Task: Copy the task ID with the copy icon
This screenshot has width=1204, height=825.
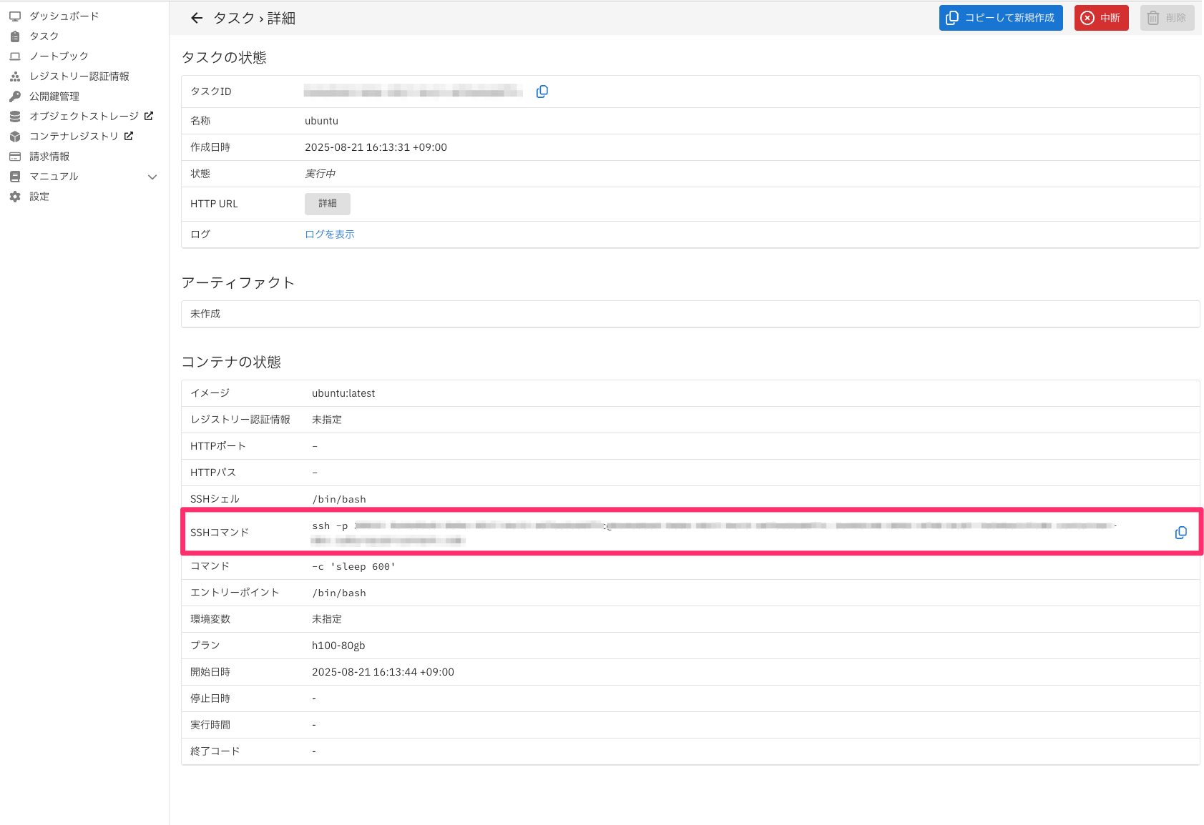Action: 542,92
